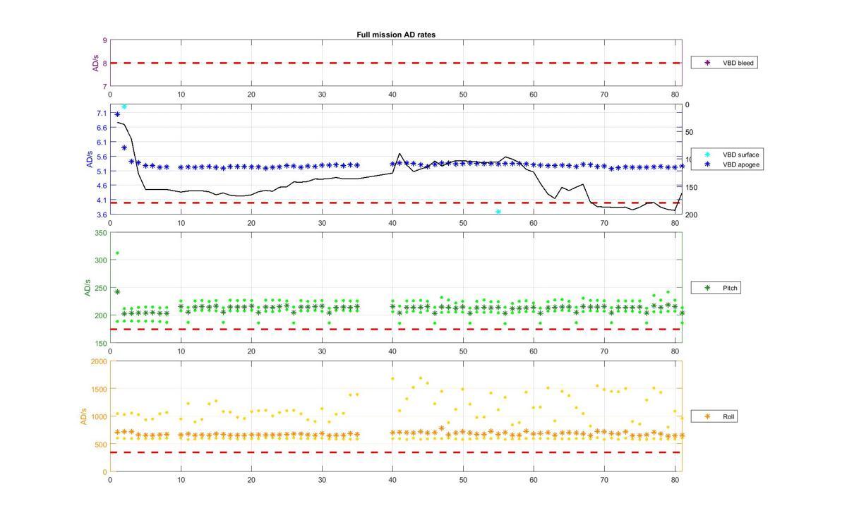This screenshot has width=847, height=530.
Task: Click the green AD/s axis label
Action: [89, 287]
